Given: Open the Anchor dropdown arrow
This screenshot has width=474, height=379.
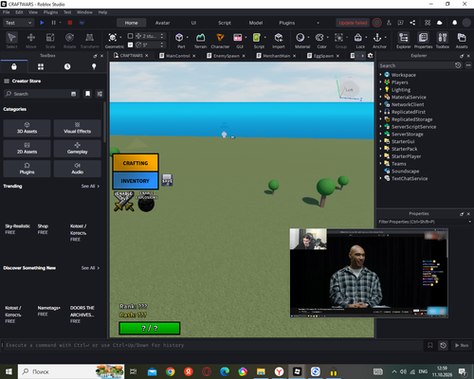Looking at the screenshot, I should click(x=386, y=37).
